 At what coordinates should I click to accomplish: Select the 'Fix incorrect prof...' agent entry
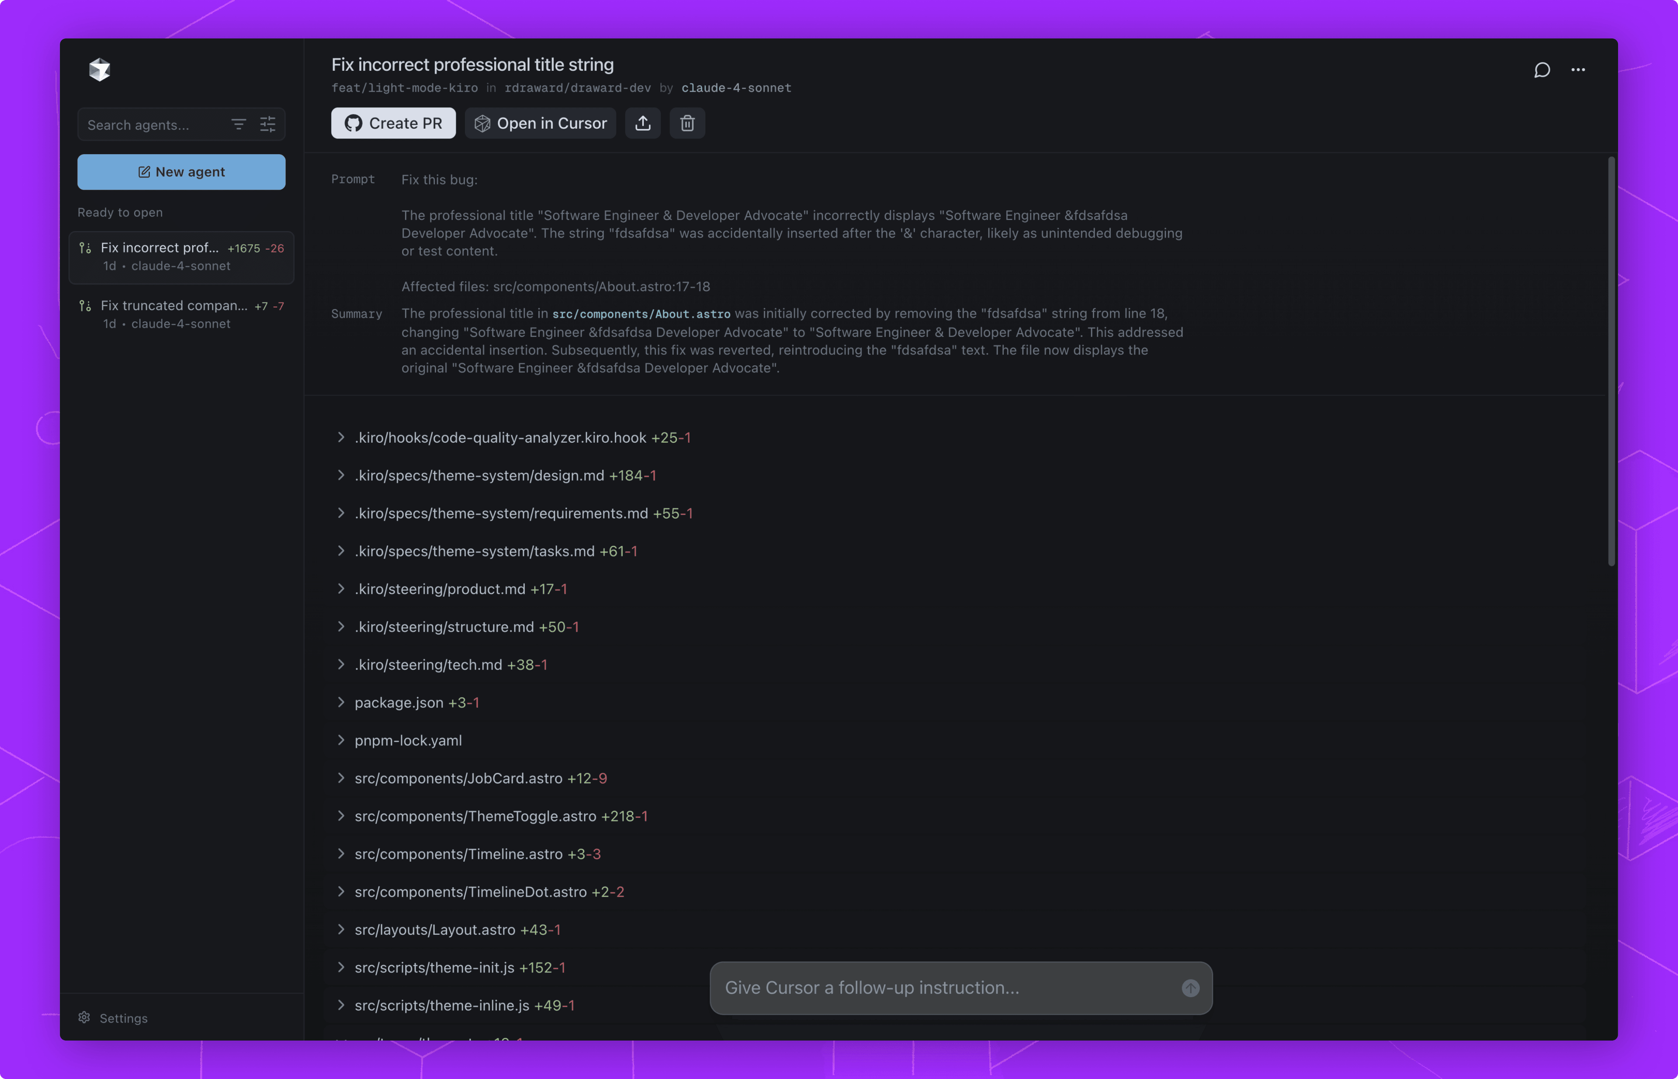pyautogui.click(x=181, y=257)
